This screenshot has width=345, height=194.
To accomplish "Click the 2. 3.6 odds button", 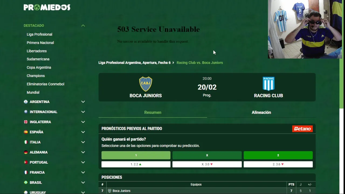I will pos(278,164).
